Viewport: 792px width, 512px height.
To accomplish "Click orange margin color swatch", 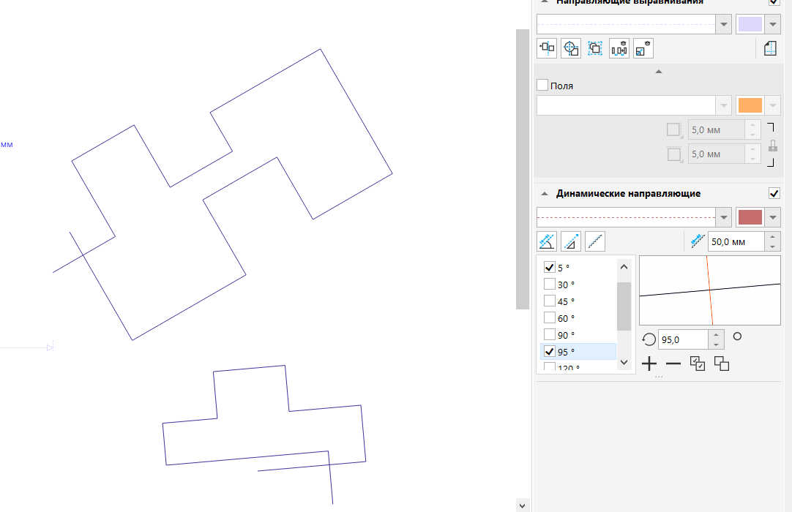I will point(750,105).
